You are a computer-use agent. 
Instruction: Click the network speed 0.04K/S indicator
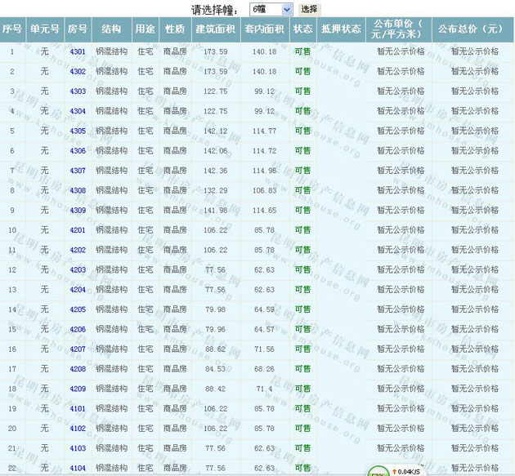coord(406,472)
